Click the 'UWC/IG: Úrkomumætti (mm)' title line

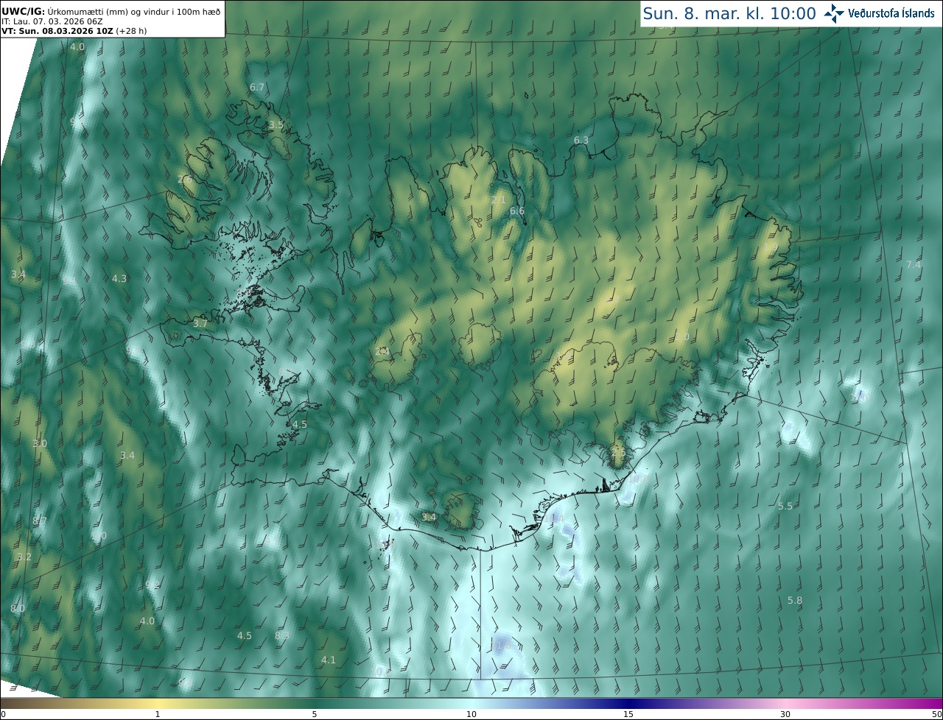point(111,11)
